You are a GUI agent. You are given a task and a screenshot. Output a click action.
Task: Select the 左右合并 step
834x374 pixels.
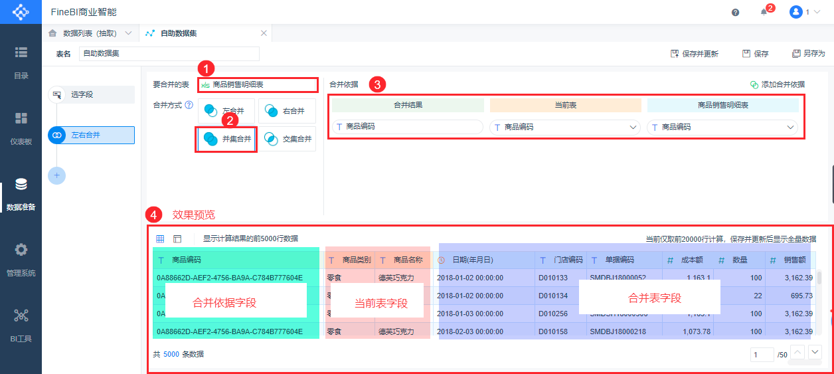[x=91, y=135]
